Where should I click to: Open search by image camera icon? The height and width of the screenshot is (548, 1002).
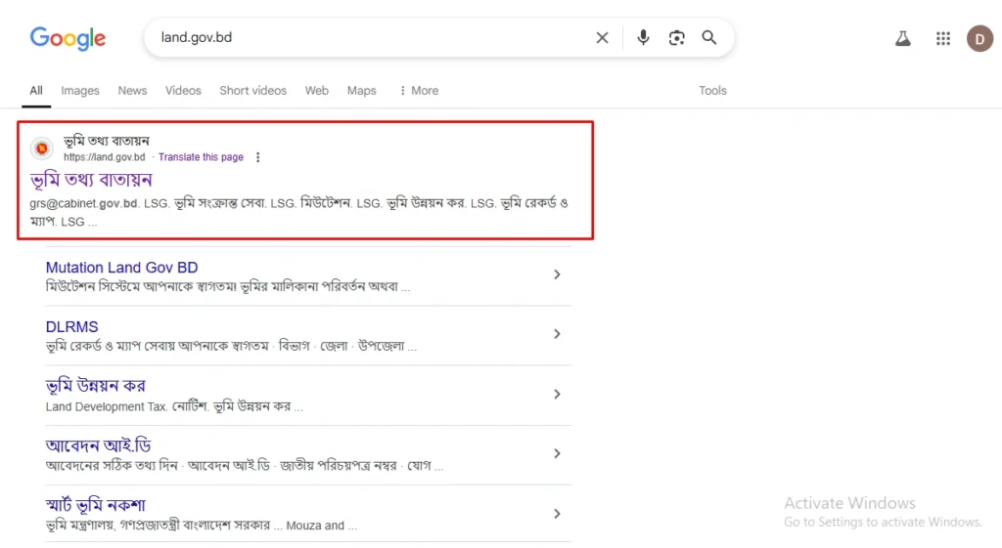[x=677, y=38]
